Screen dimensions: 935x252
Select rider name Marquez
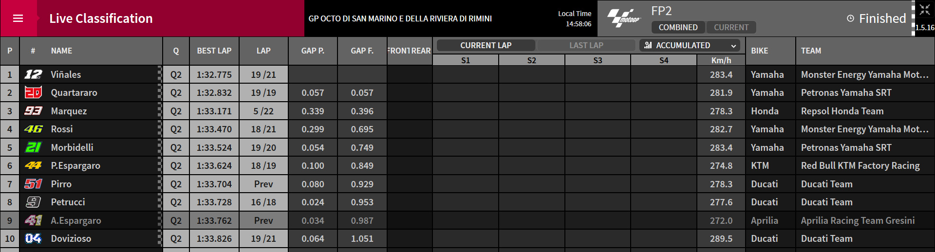click(69, 111)
